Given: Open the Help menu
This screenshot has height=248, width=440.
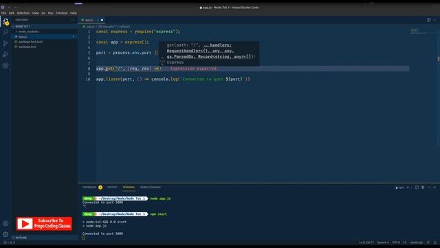Looking at the screenshot, I should [x=74, y=13].
